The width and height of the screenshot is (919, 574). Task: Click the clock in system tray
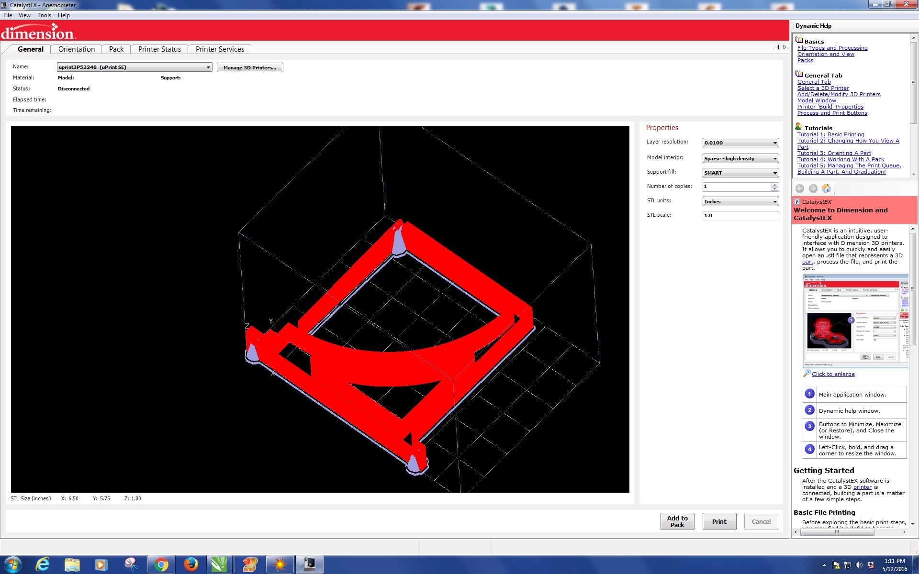(x=895, y=565)
